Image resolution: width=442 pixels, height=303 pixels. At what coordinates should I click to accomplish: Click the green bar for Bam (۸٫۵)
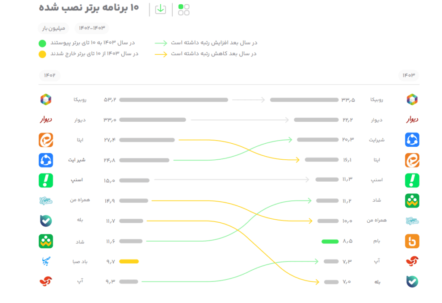point(330,241)
